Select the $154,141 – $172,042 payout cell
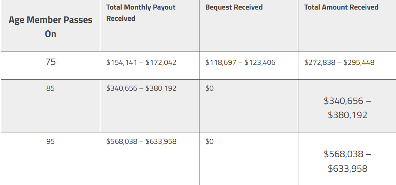Screen dimensions: 396x185 (x=141, y=62)
